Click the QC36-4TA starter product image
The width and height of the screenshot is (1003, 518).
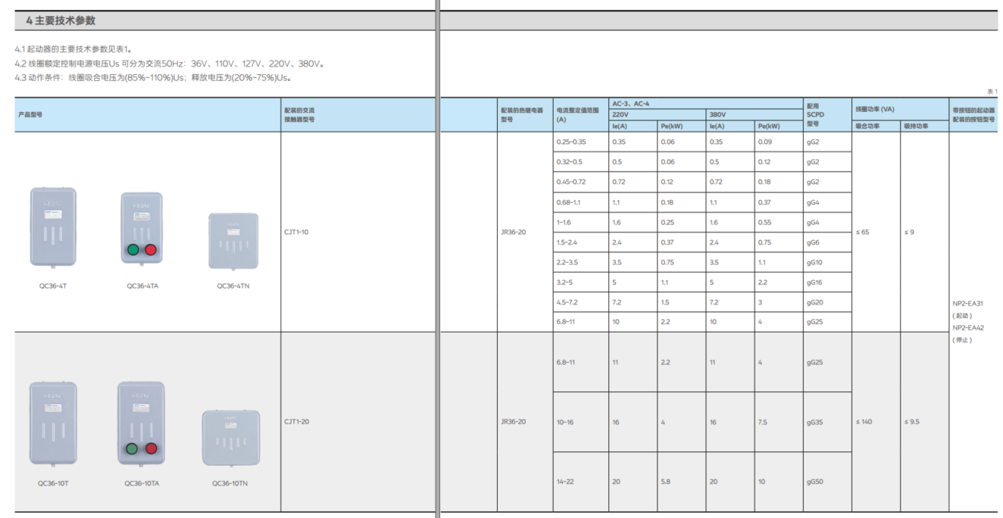pyautogui.click(x=142, y=228)
